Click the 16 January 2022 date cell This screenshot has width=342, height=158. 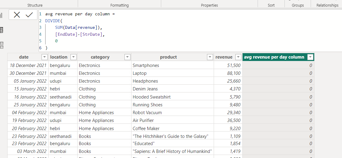pyautogui.click(x=28, y=97)
